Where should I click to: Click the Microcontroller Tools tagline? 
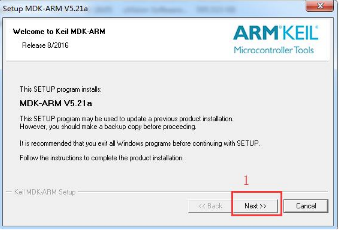[x=274, y=50]
